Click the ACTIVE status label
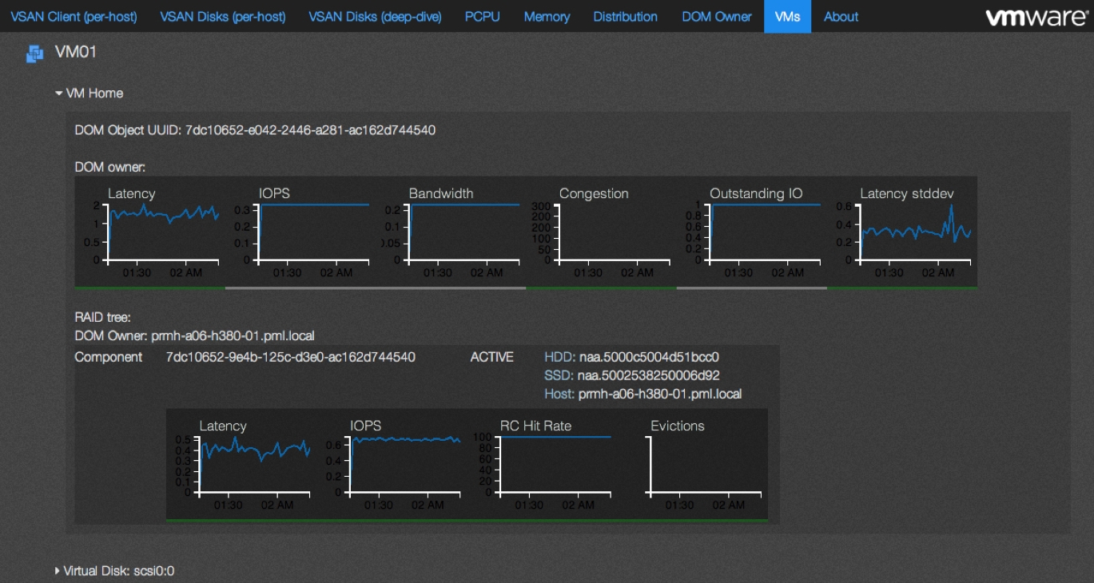Image resolution: width=1094 pixels, height=583 pixels. pos(491,357)
